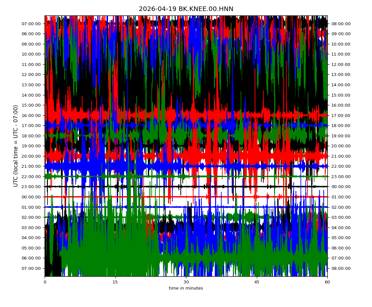The height and width of the screenshot is (307, 372).
Task: Click the plot title BK.KNEE.00.HNN
Action: [x=186, y=9]
